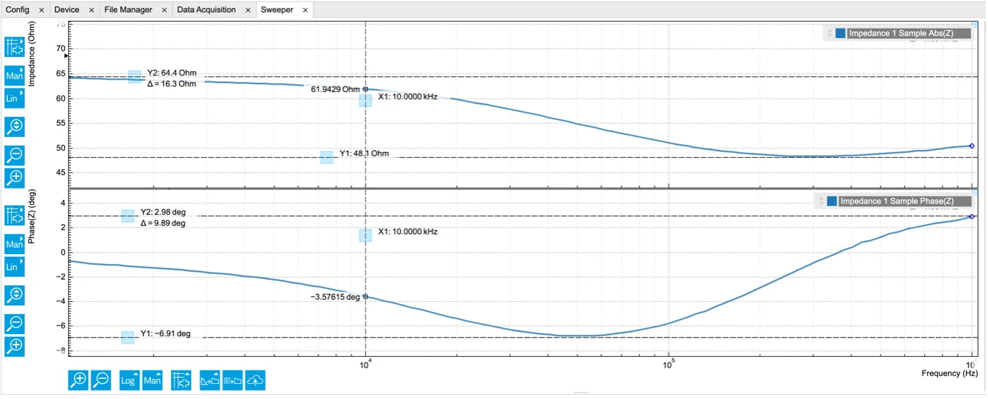Viewport: 988px width, 399px height.
Task: Select the Sweeper tab
Action: pyautogui.click(x=277, y=9)
